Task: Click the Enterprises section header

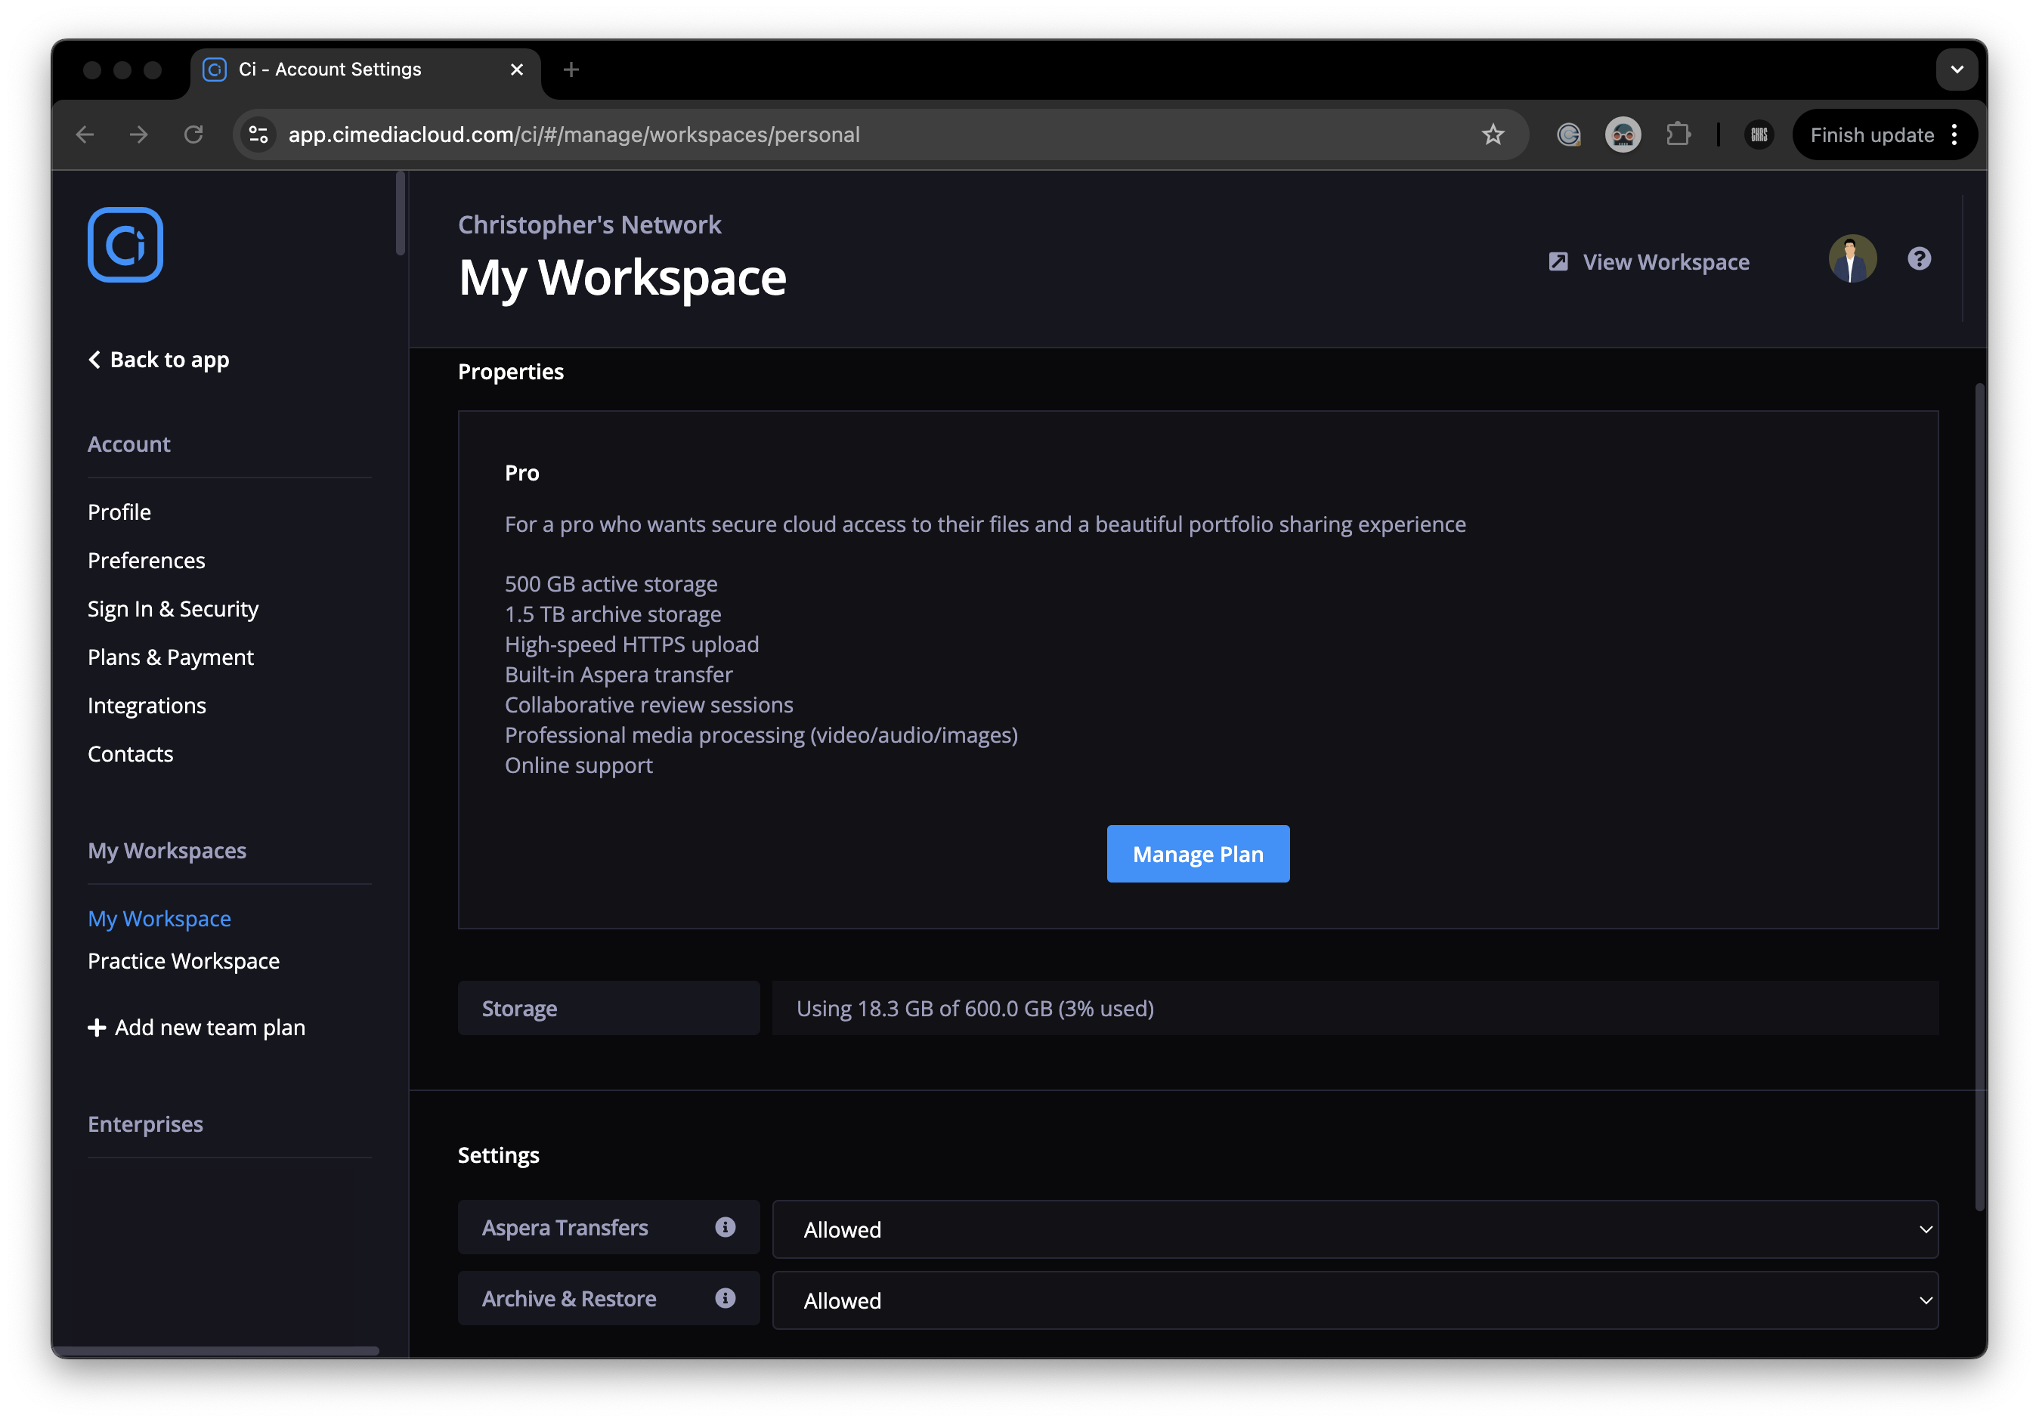Action: [146, 1124]
